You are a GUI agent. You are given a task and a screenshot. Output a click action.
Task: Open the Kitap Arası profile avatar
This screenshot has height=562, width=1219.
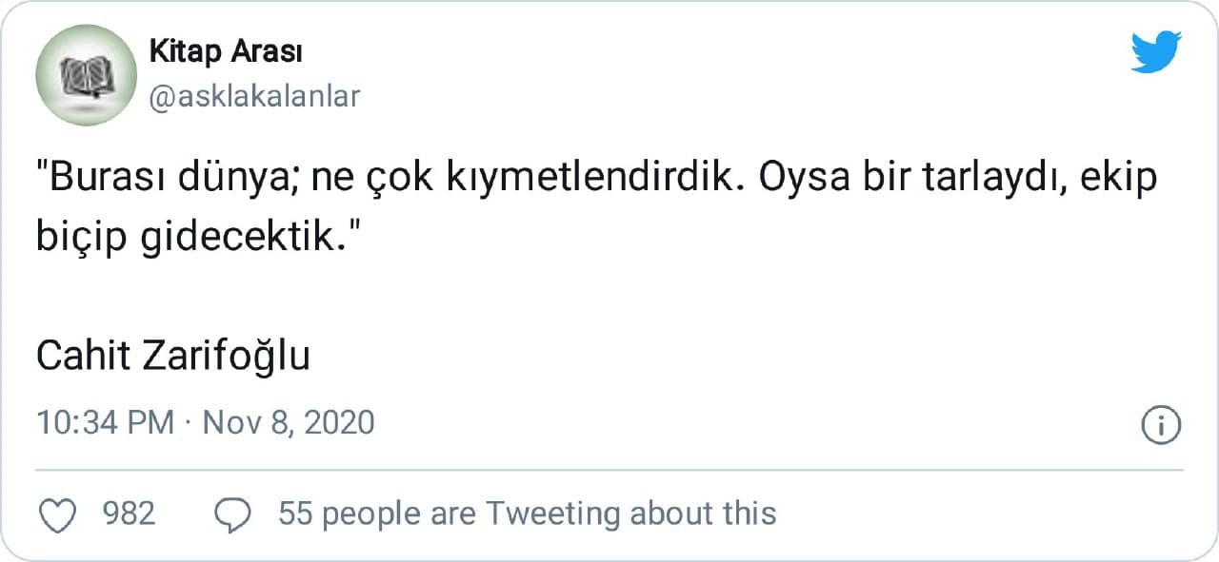[x=86, y=75]
